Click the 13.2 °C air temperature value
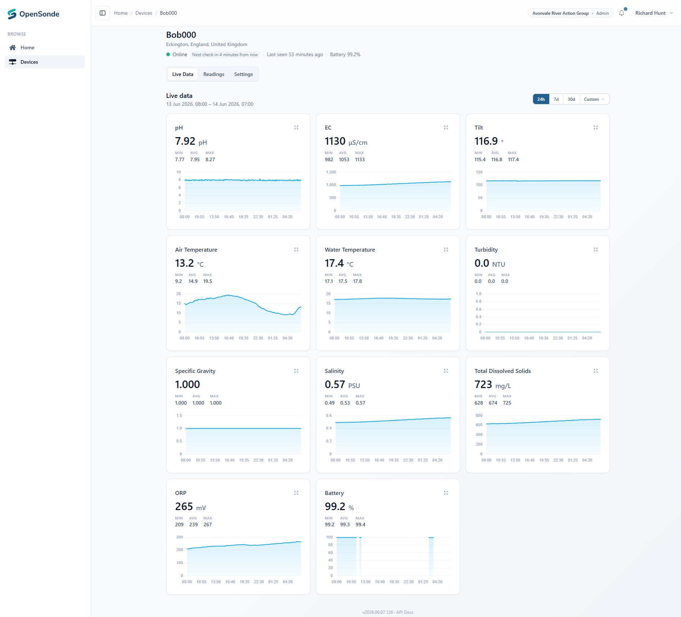 click(x=189, y=263)
